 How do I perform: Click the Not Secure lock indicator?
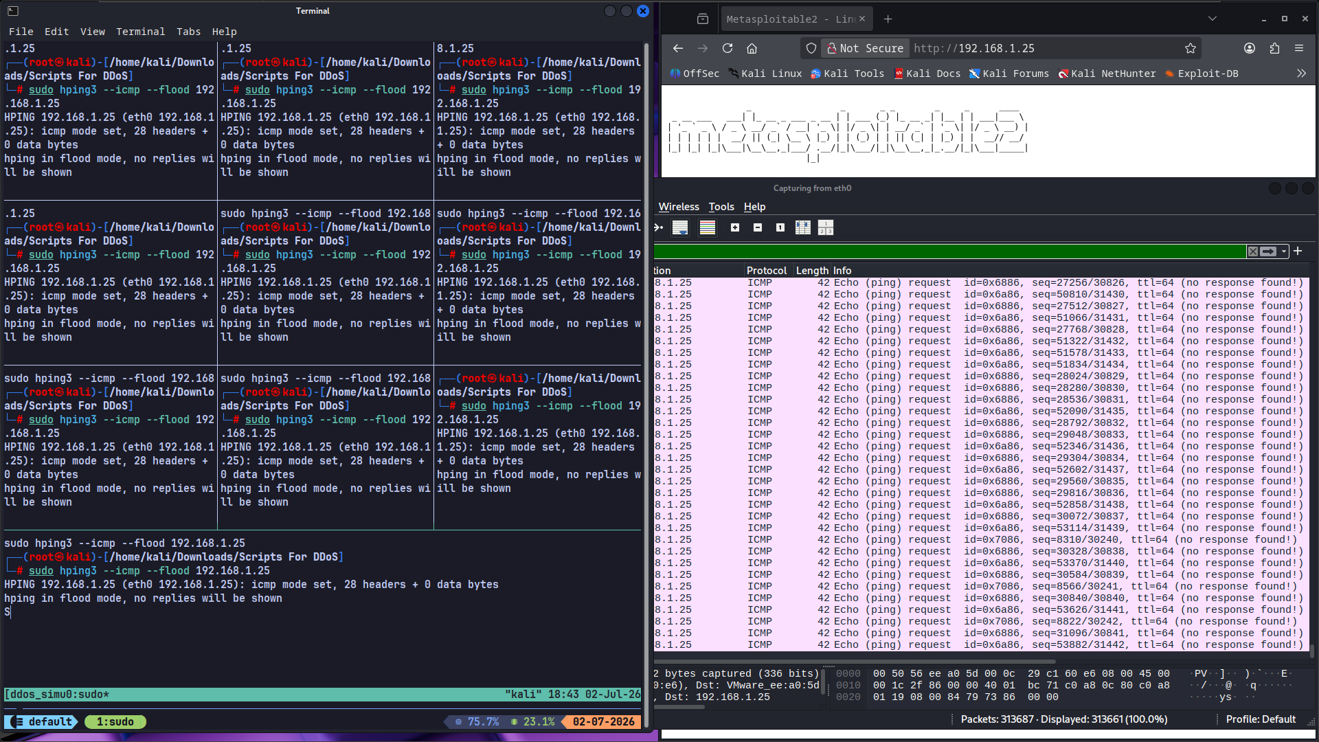(x=866, y=48)
